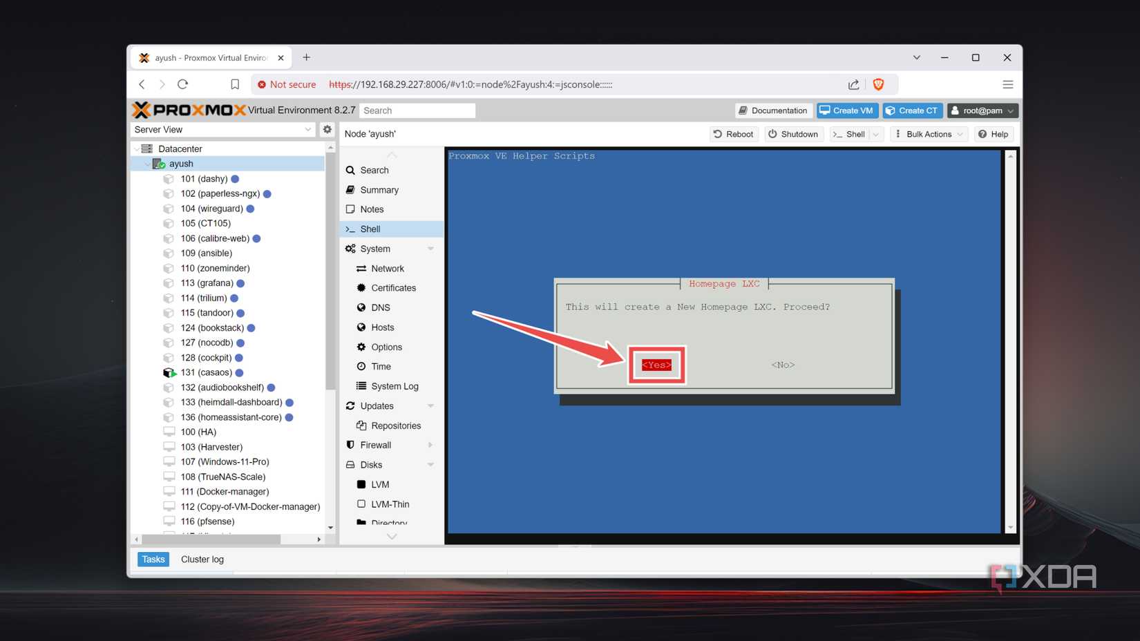This screenshot has height=641, width=1140.
Task: Select No in the Homepage LXC dialog
Action: [783, 365]
